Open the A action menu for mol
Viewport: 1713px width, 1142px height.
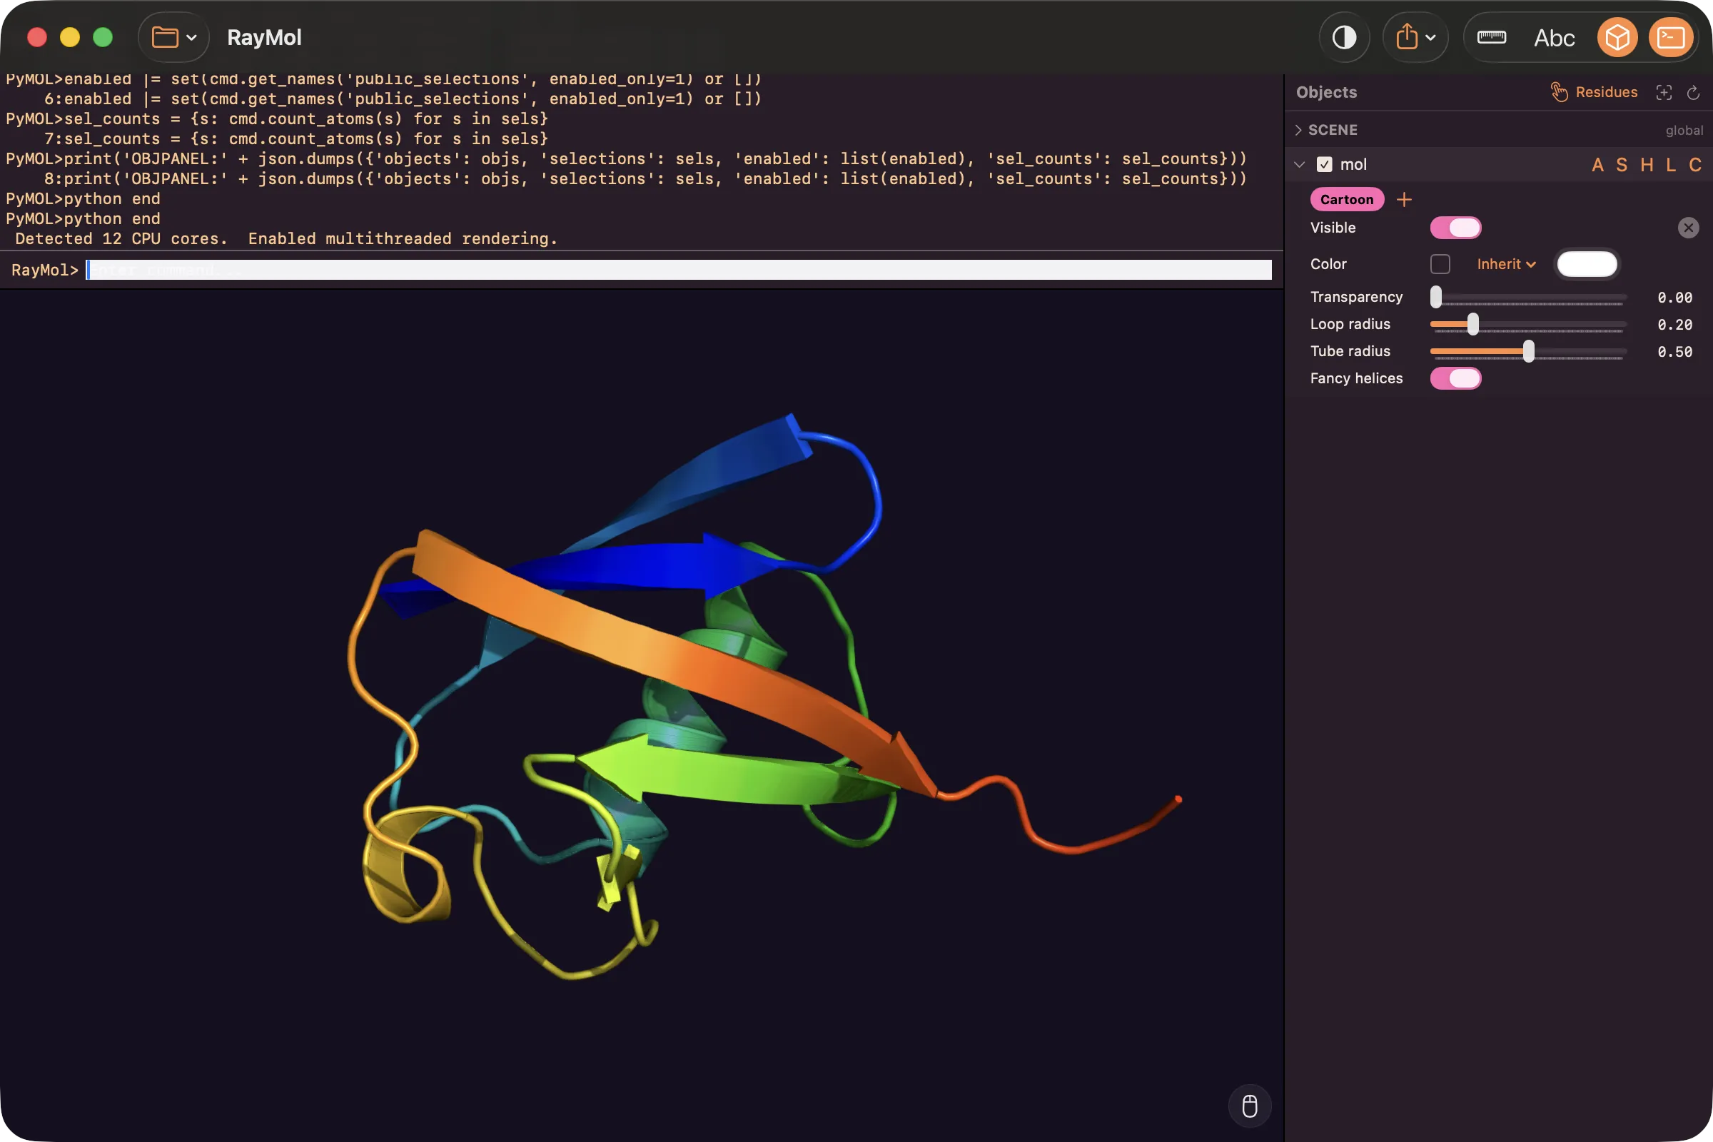[x=1597, y=165]
